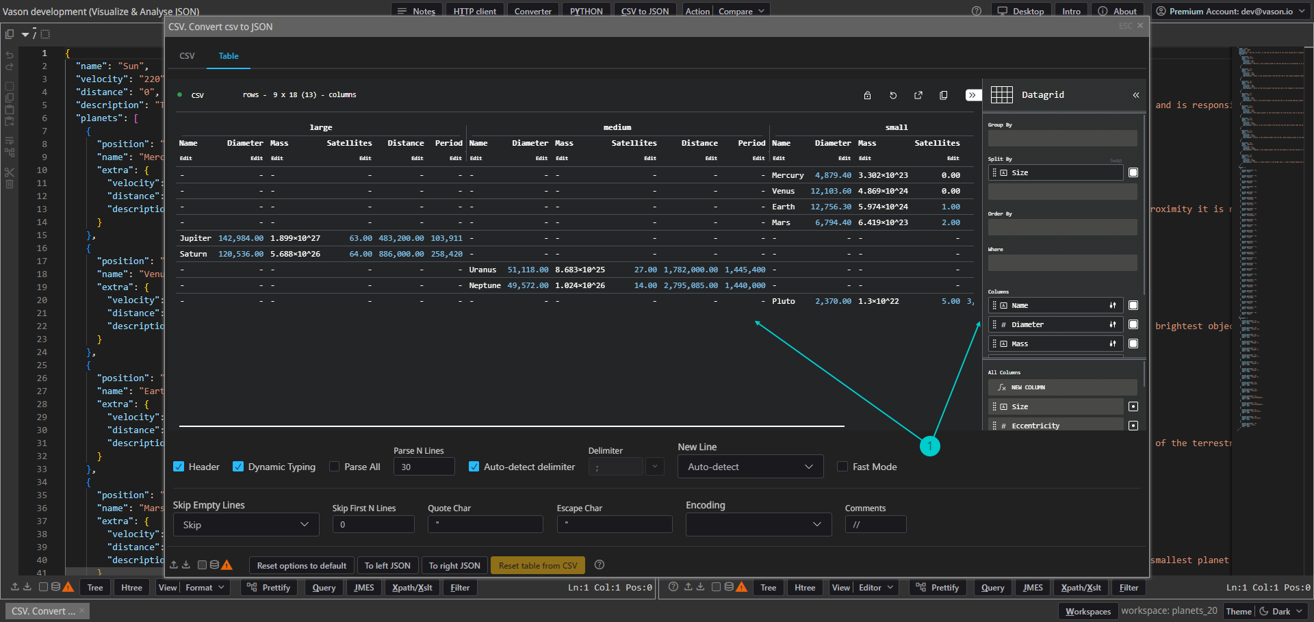Click sort arrows on Diameter column
1314x622 pixels.
point(1113,324)
